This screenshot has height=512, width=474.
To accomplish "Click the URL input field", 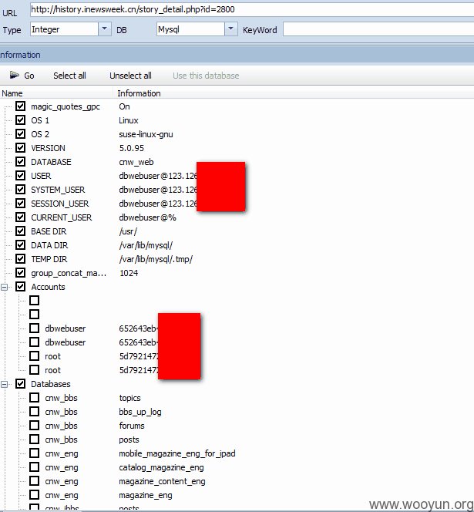I will coord(252,9).
